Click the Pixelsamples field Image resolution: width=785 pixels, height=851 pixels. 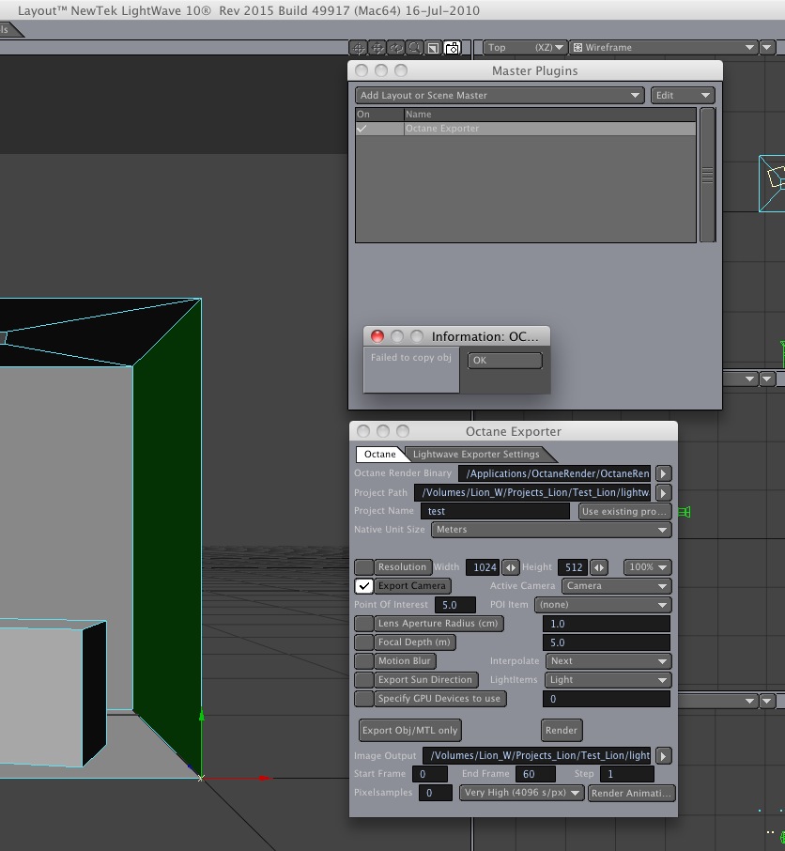point(436,793)
